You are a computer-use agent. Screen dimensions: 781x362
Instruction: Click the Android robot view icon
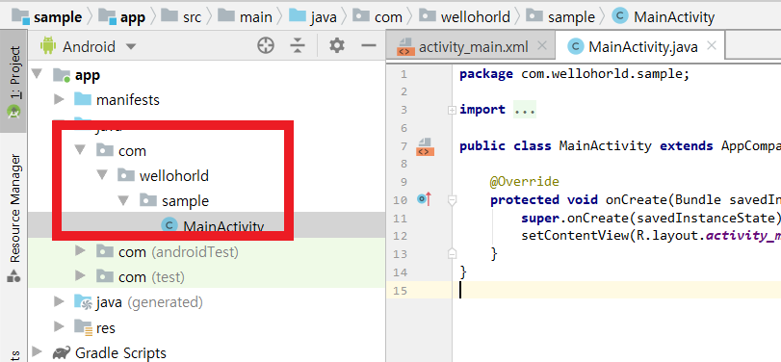click(48, 46)
